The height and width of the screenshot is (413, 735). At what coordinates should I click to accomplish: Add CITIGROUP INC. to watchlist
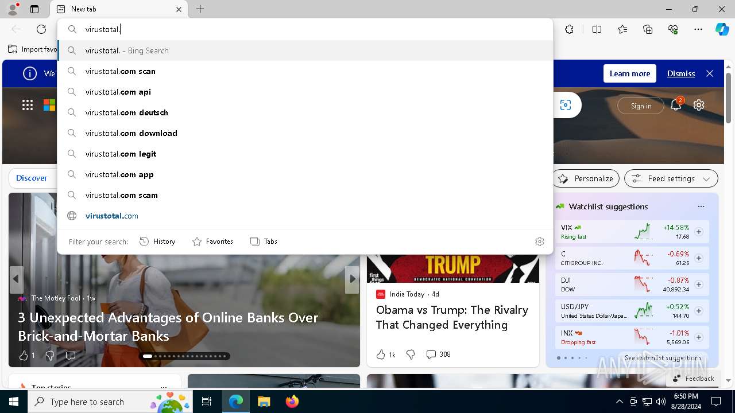click(x=699, y=258)
